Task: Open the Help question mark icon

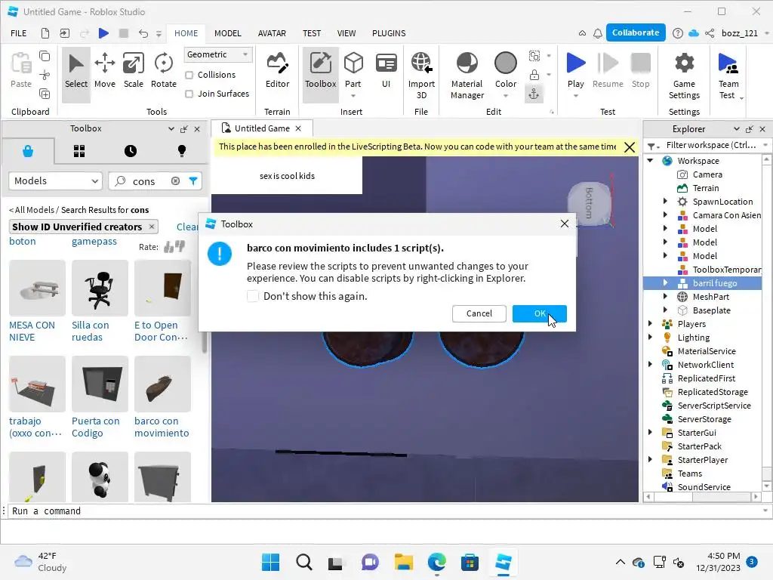Action: point(678,33)
